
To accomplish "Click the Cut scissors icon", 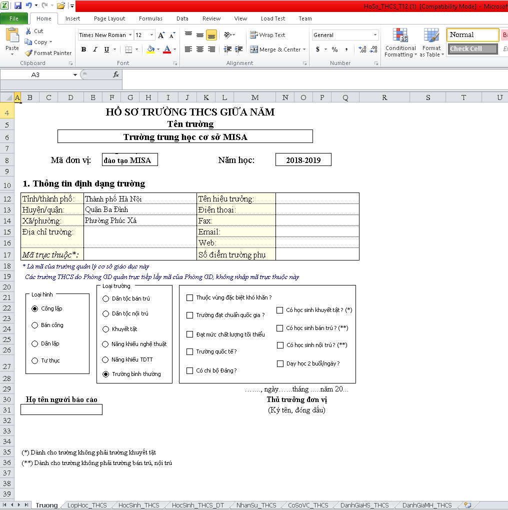I will pyautogui.click(x=28, y=31).
